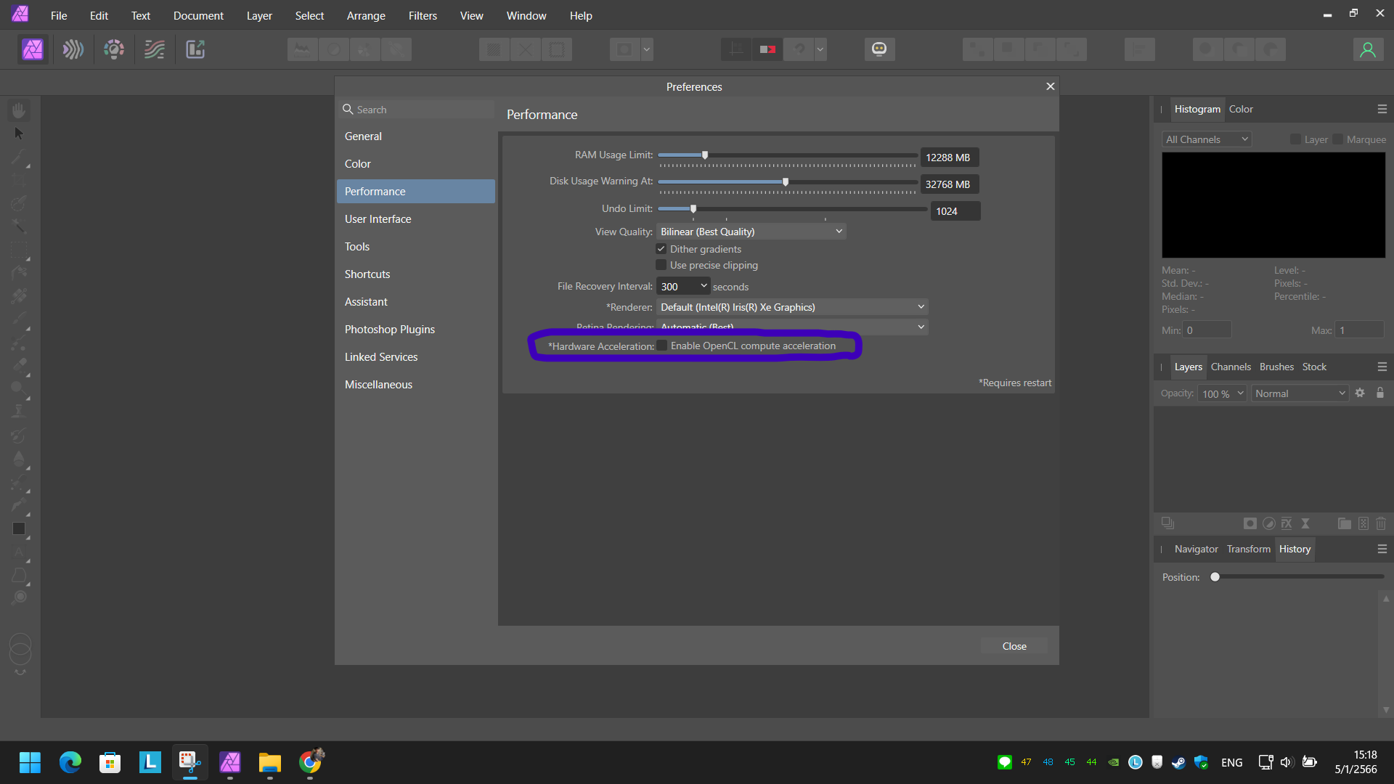Select Photoshop Plugins preferences category
1394x784 pixels.
415,330
